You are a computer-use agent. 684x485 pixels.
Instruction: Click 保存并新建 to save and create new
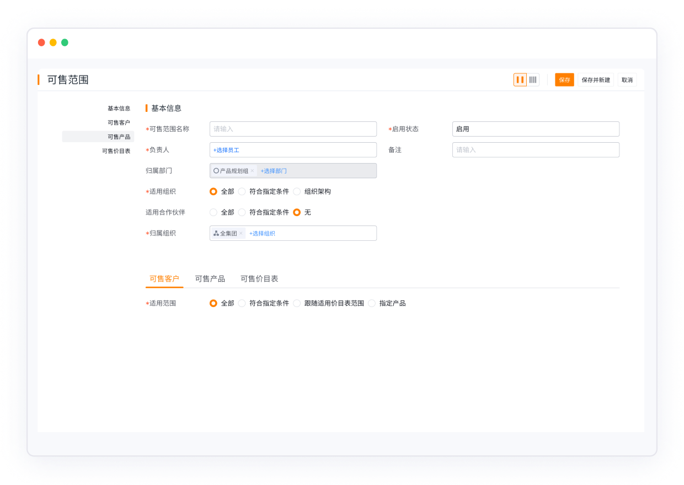click(596, 79)
